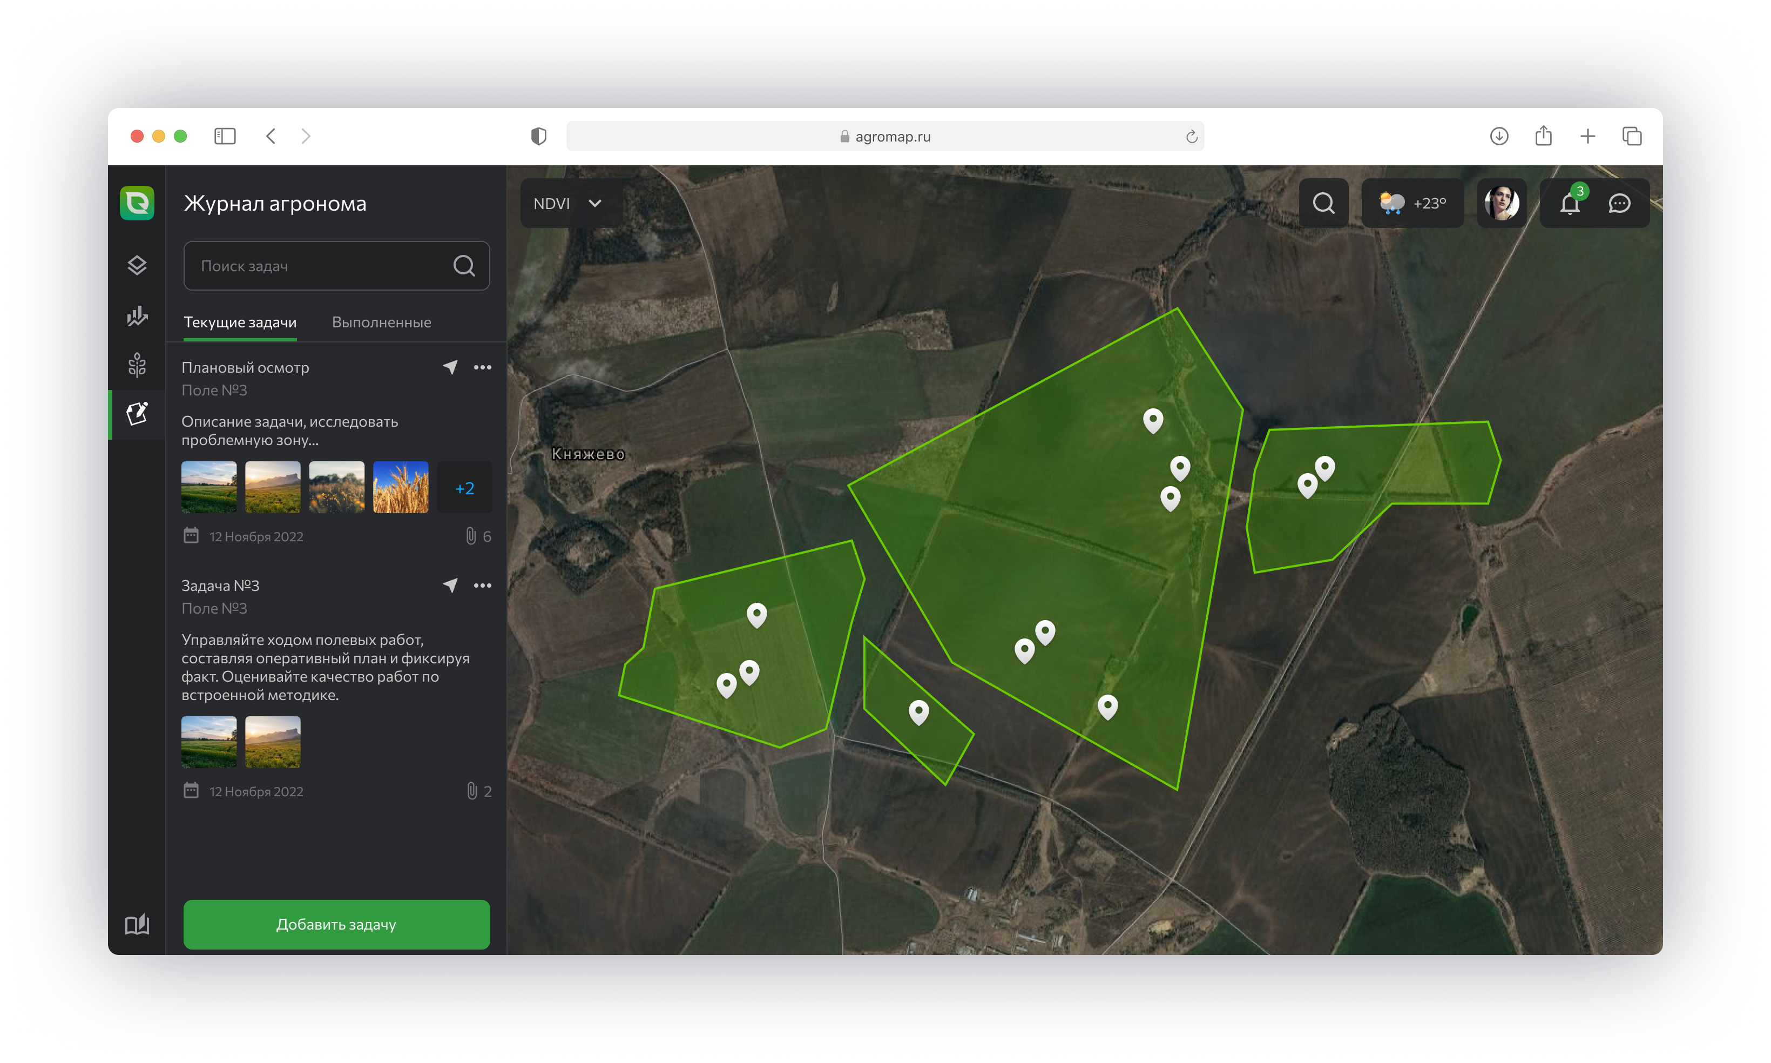
Task: Select the agronomist journal notes icon
Action: [137, 414]
